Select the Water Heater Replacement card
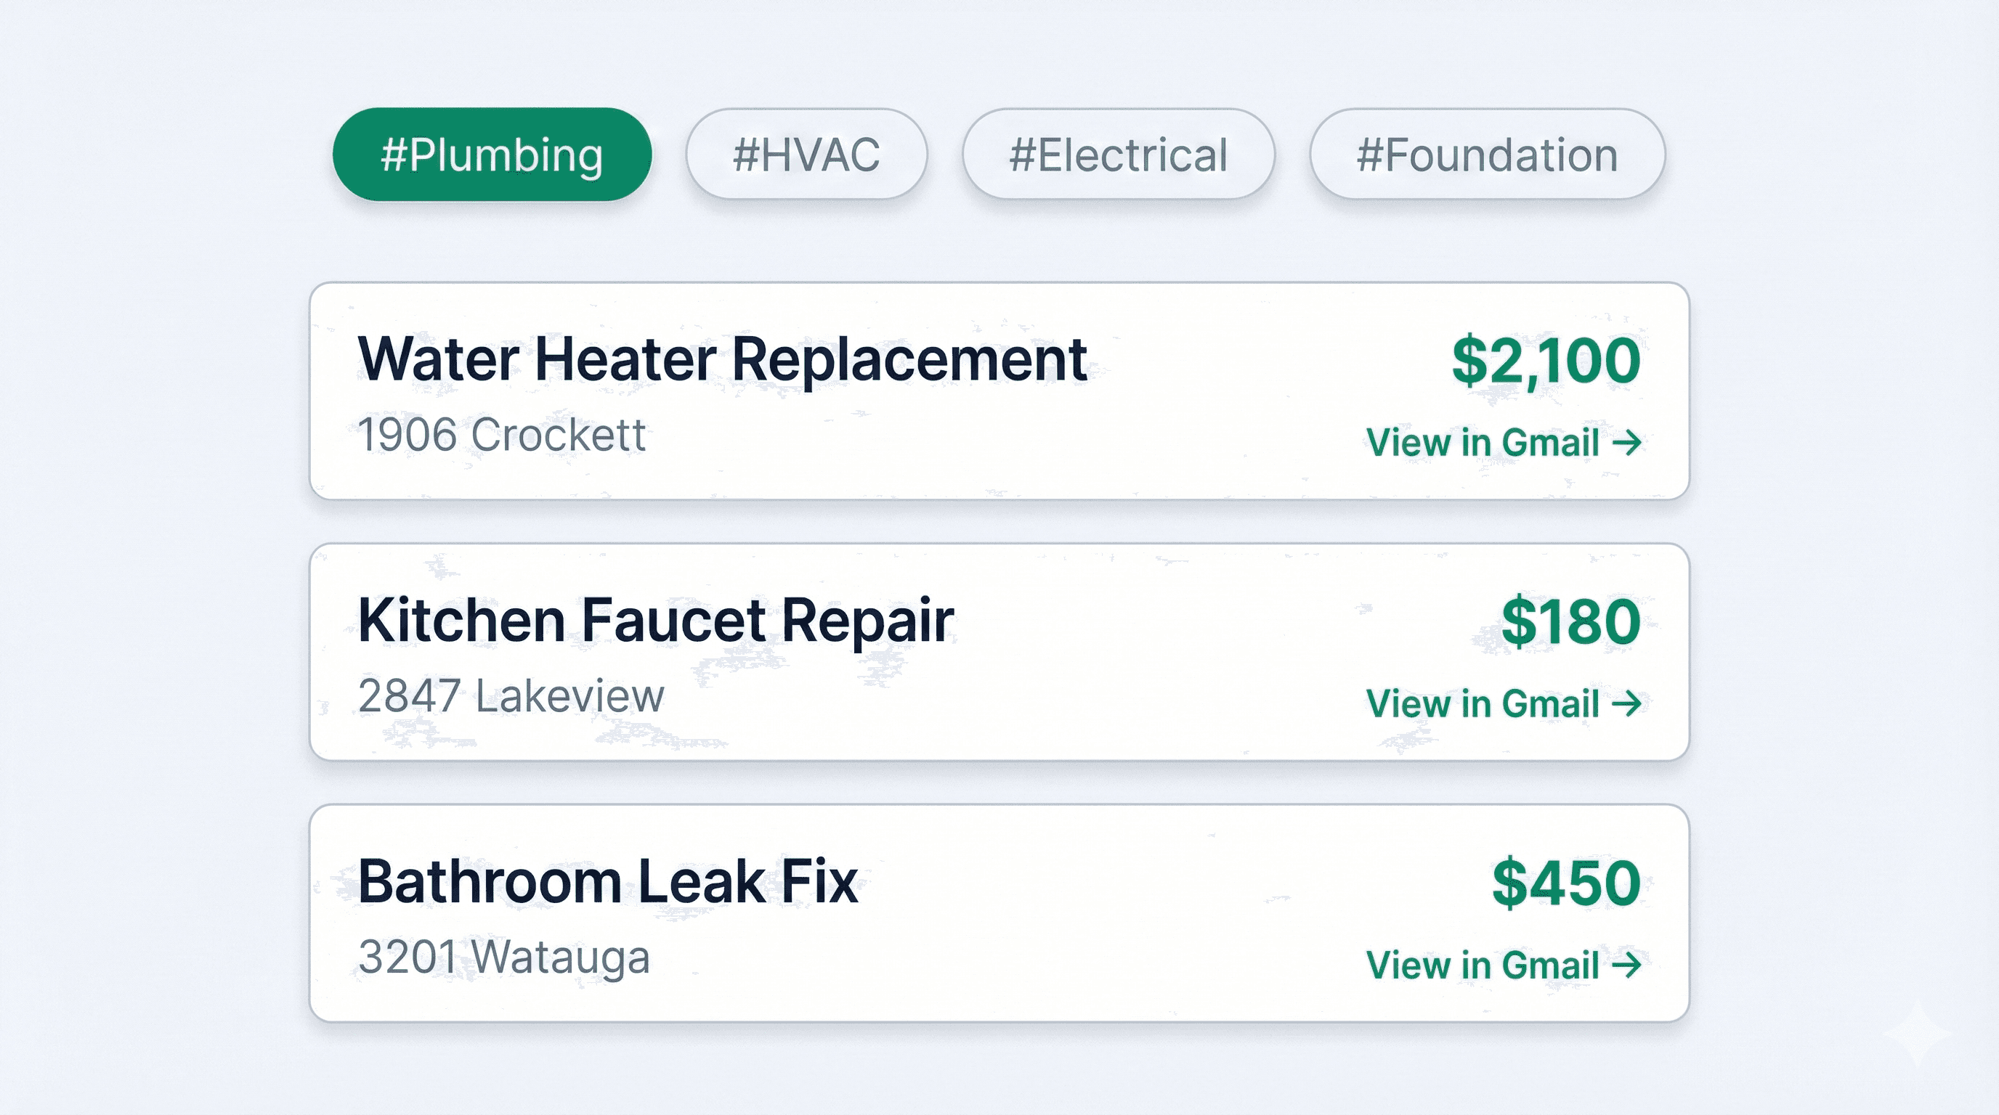The width and height of the screenshot is (1999, 1115). 722,358
